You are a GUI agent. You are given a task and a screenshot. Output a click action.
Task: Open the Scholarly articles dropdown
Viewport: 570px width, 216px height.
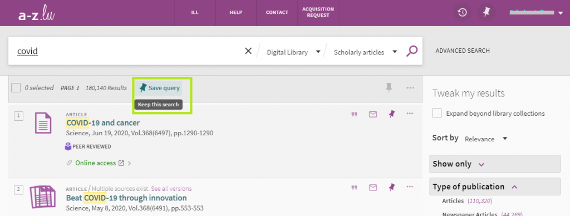tap(365, 52)
